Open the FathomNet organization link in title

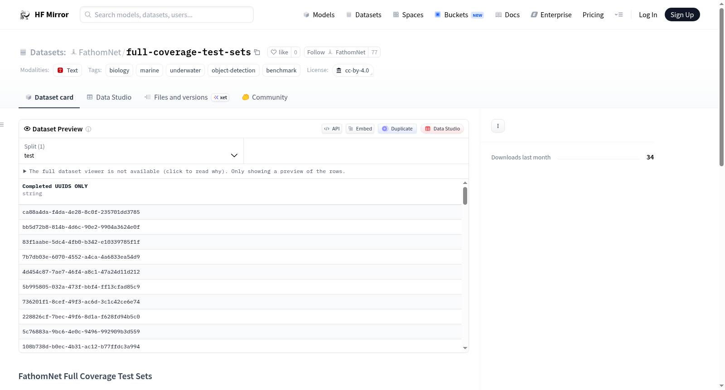pyautogui.click(x=100, y=52)
